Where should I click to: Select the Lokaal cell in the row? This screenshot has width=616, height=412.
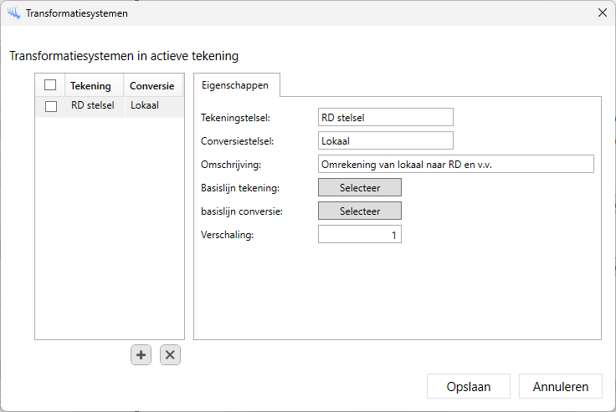tap(146, 106)
